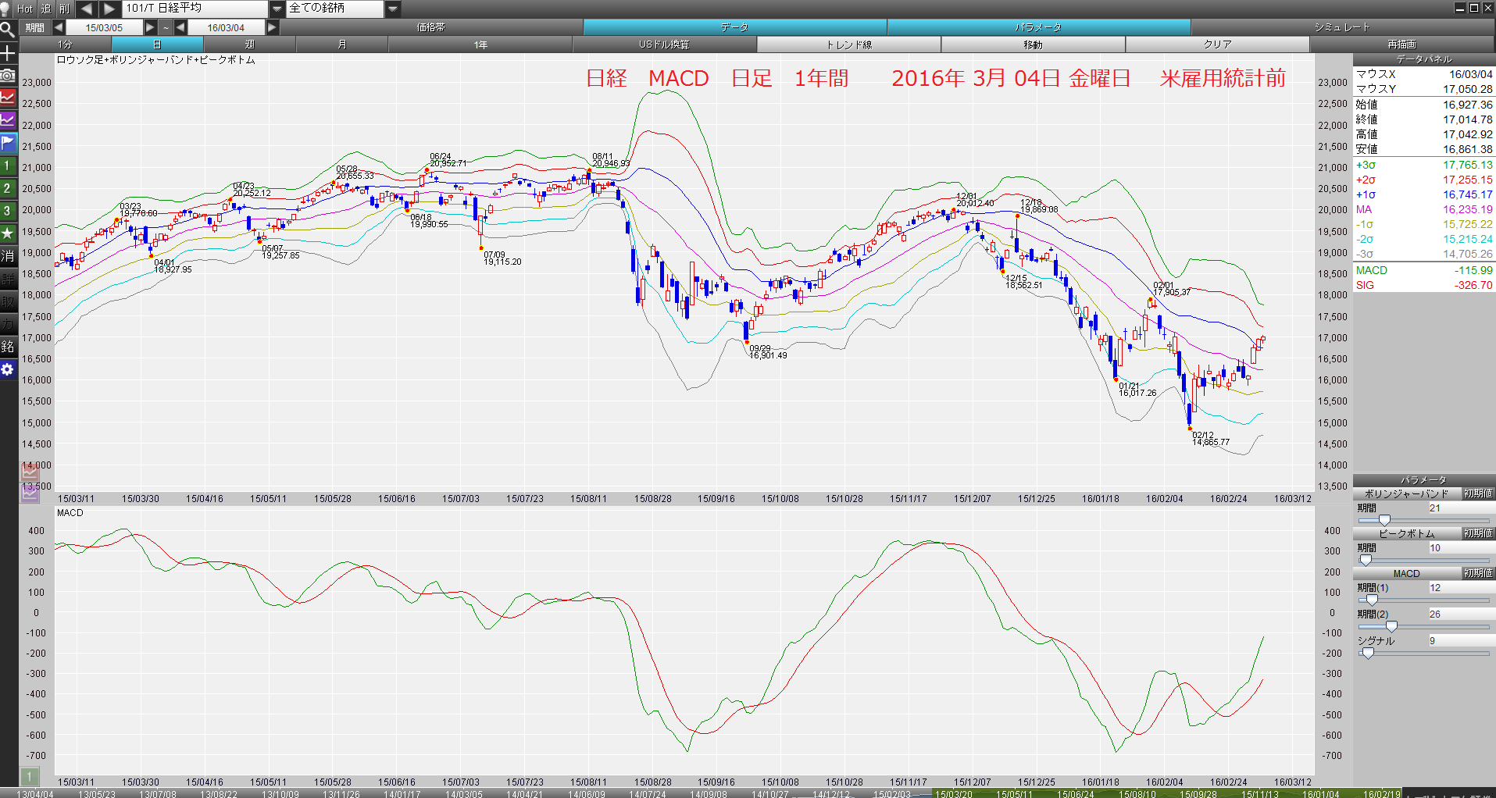Click the 消 erase sidebar button

click(8, 256)
